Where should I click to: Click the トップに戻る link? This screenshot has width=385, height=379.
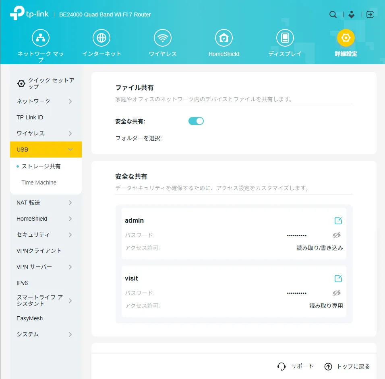pos(353,367)
